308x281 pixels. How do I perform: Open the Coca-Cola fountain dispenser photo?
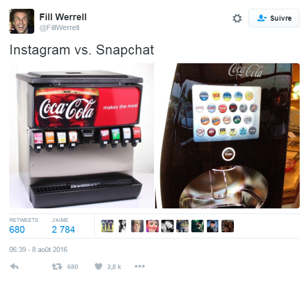82,136
